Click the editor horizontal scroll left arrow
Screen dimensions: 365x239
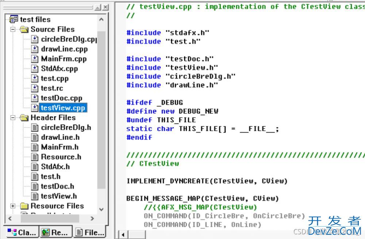coord(123,235)
